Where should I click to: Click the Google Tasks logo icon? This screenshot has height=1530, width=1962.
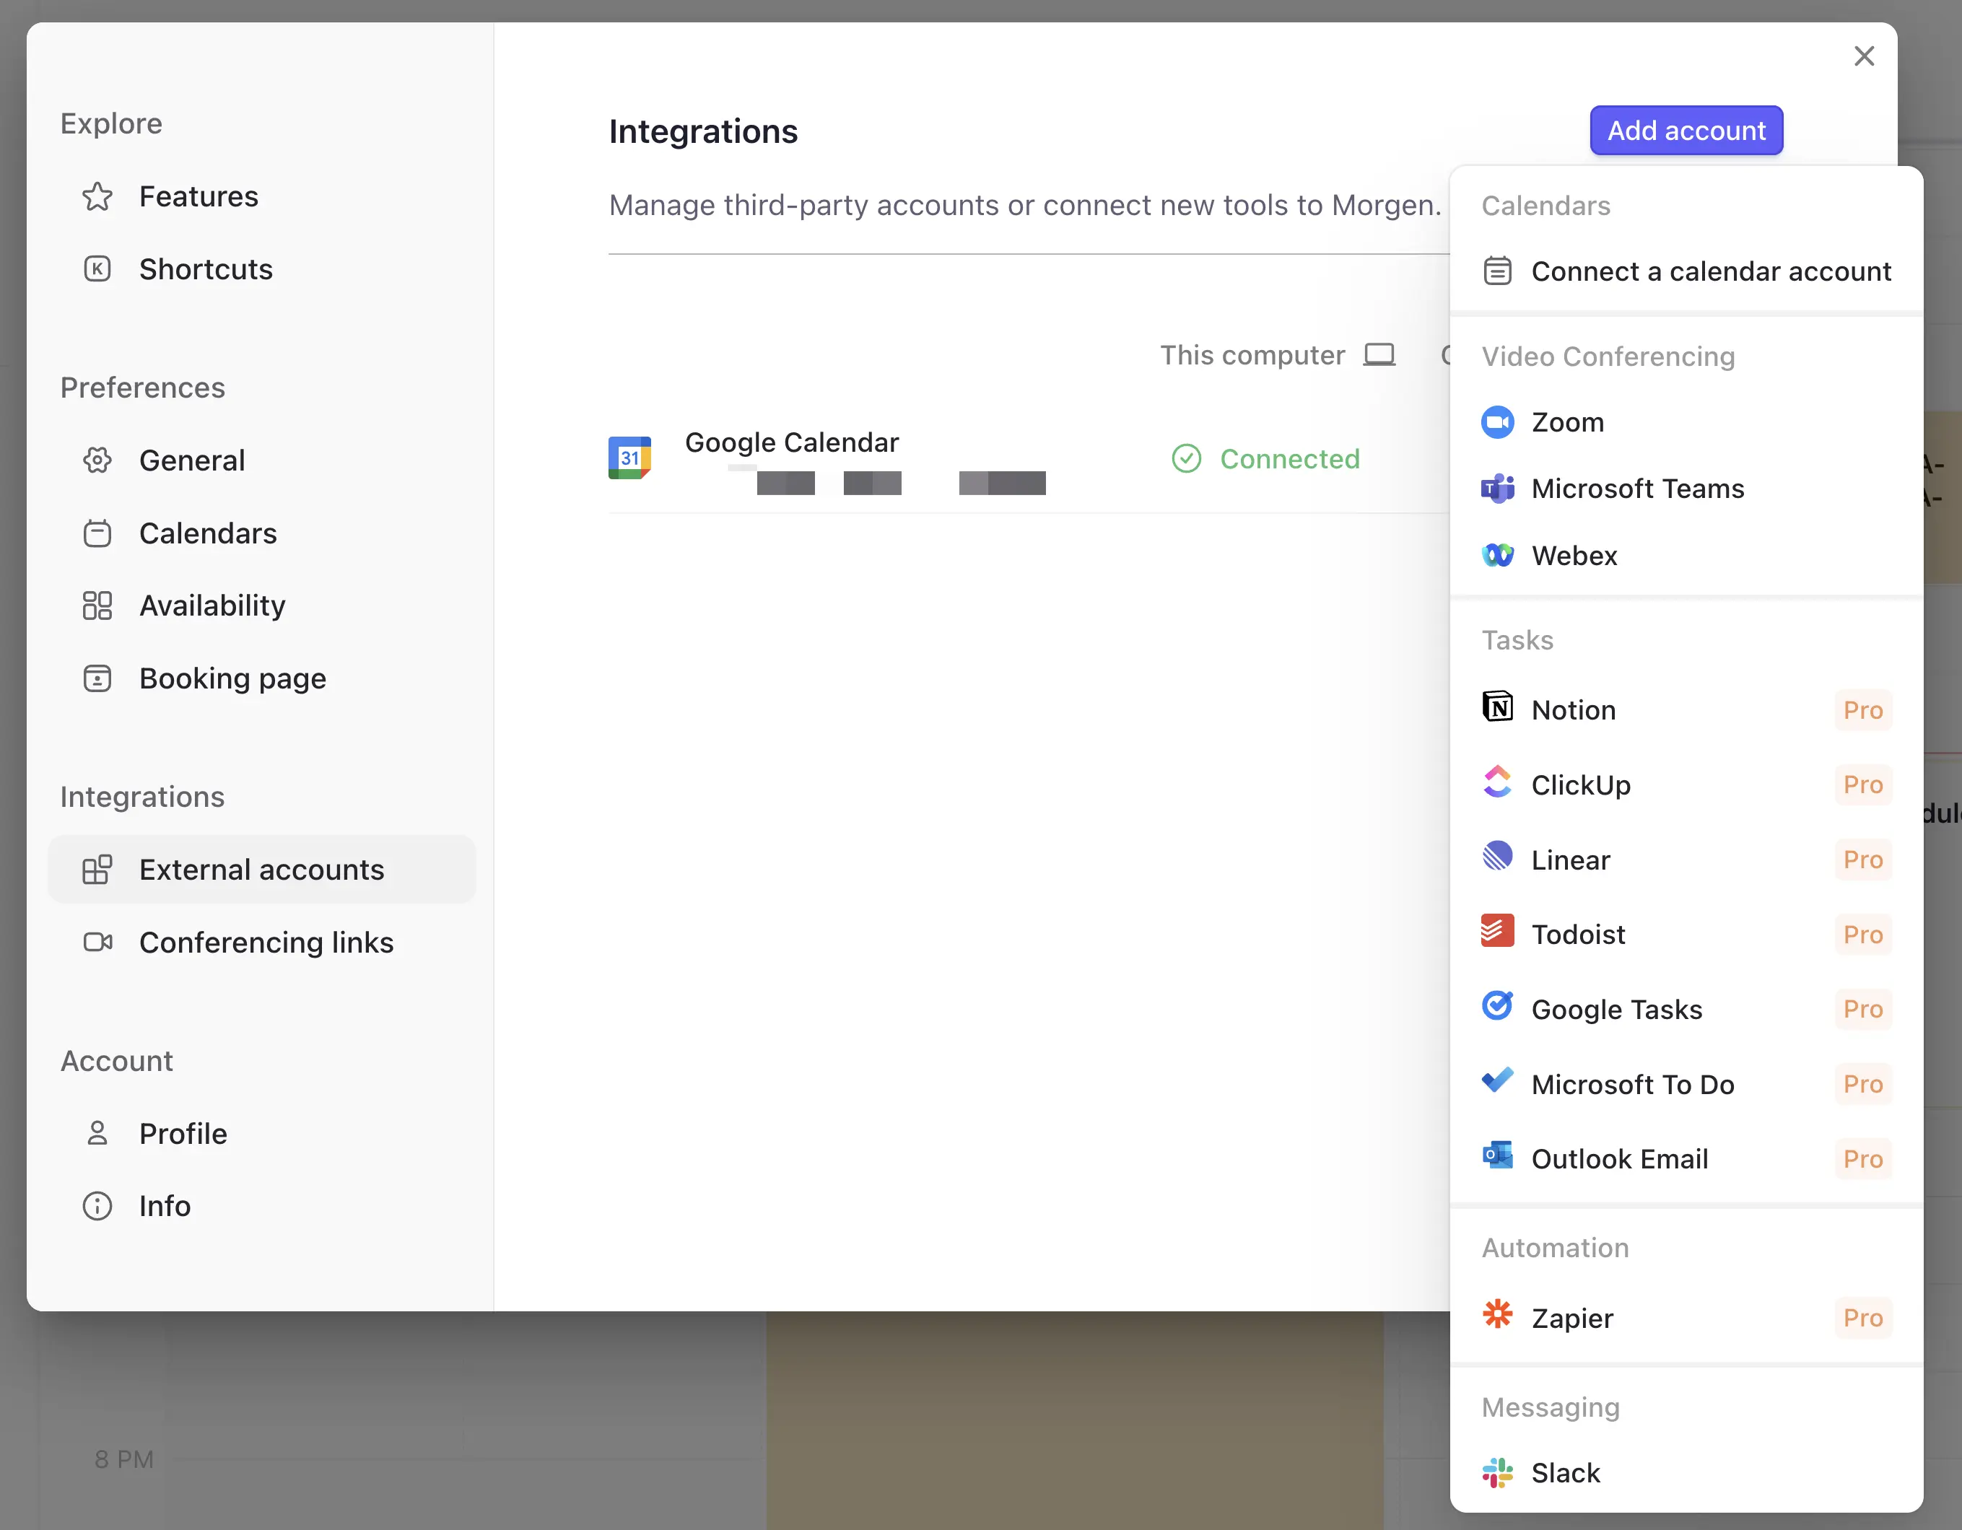point(1498,1006)
